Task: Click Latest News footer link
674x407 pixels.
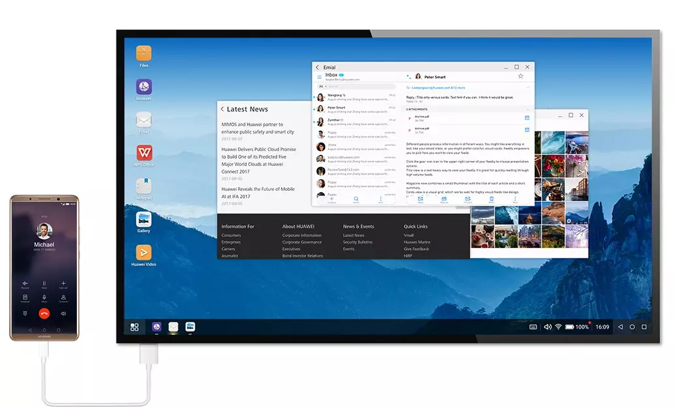Action: pyautogui.click(x=354, y=236)
